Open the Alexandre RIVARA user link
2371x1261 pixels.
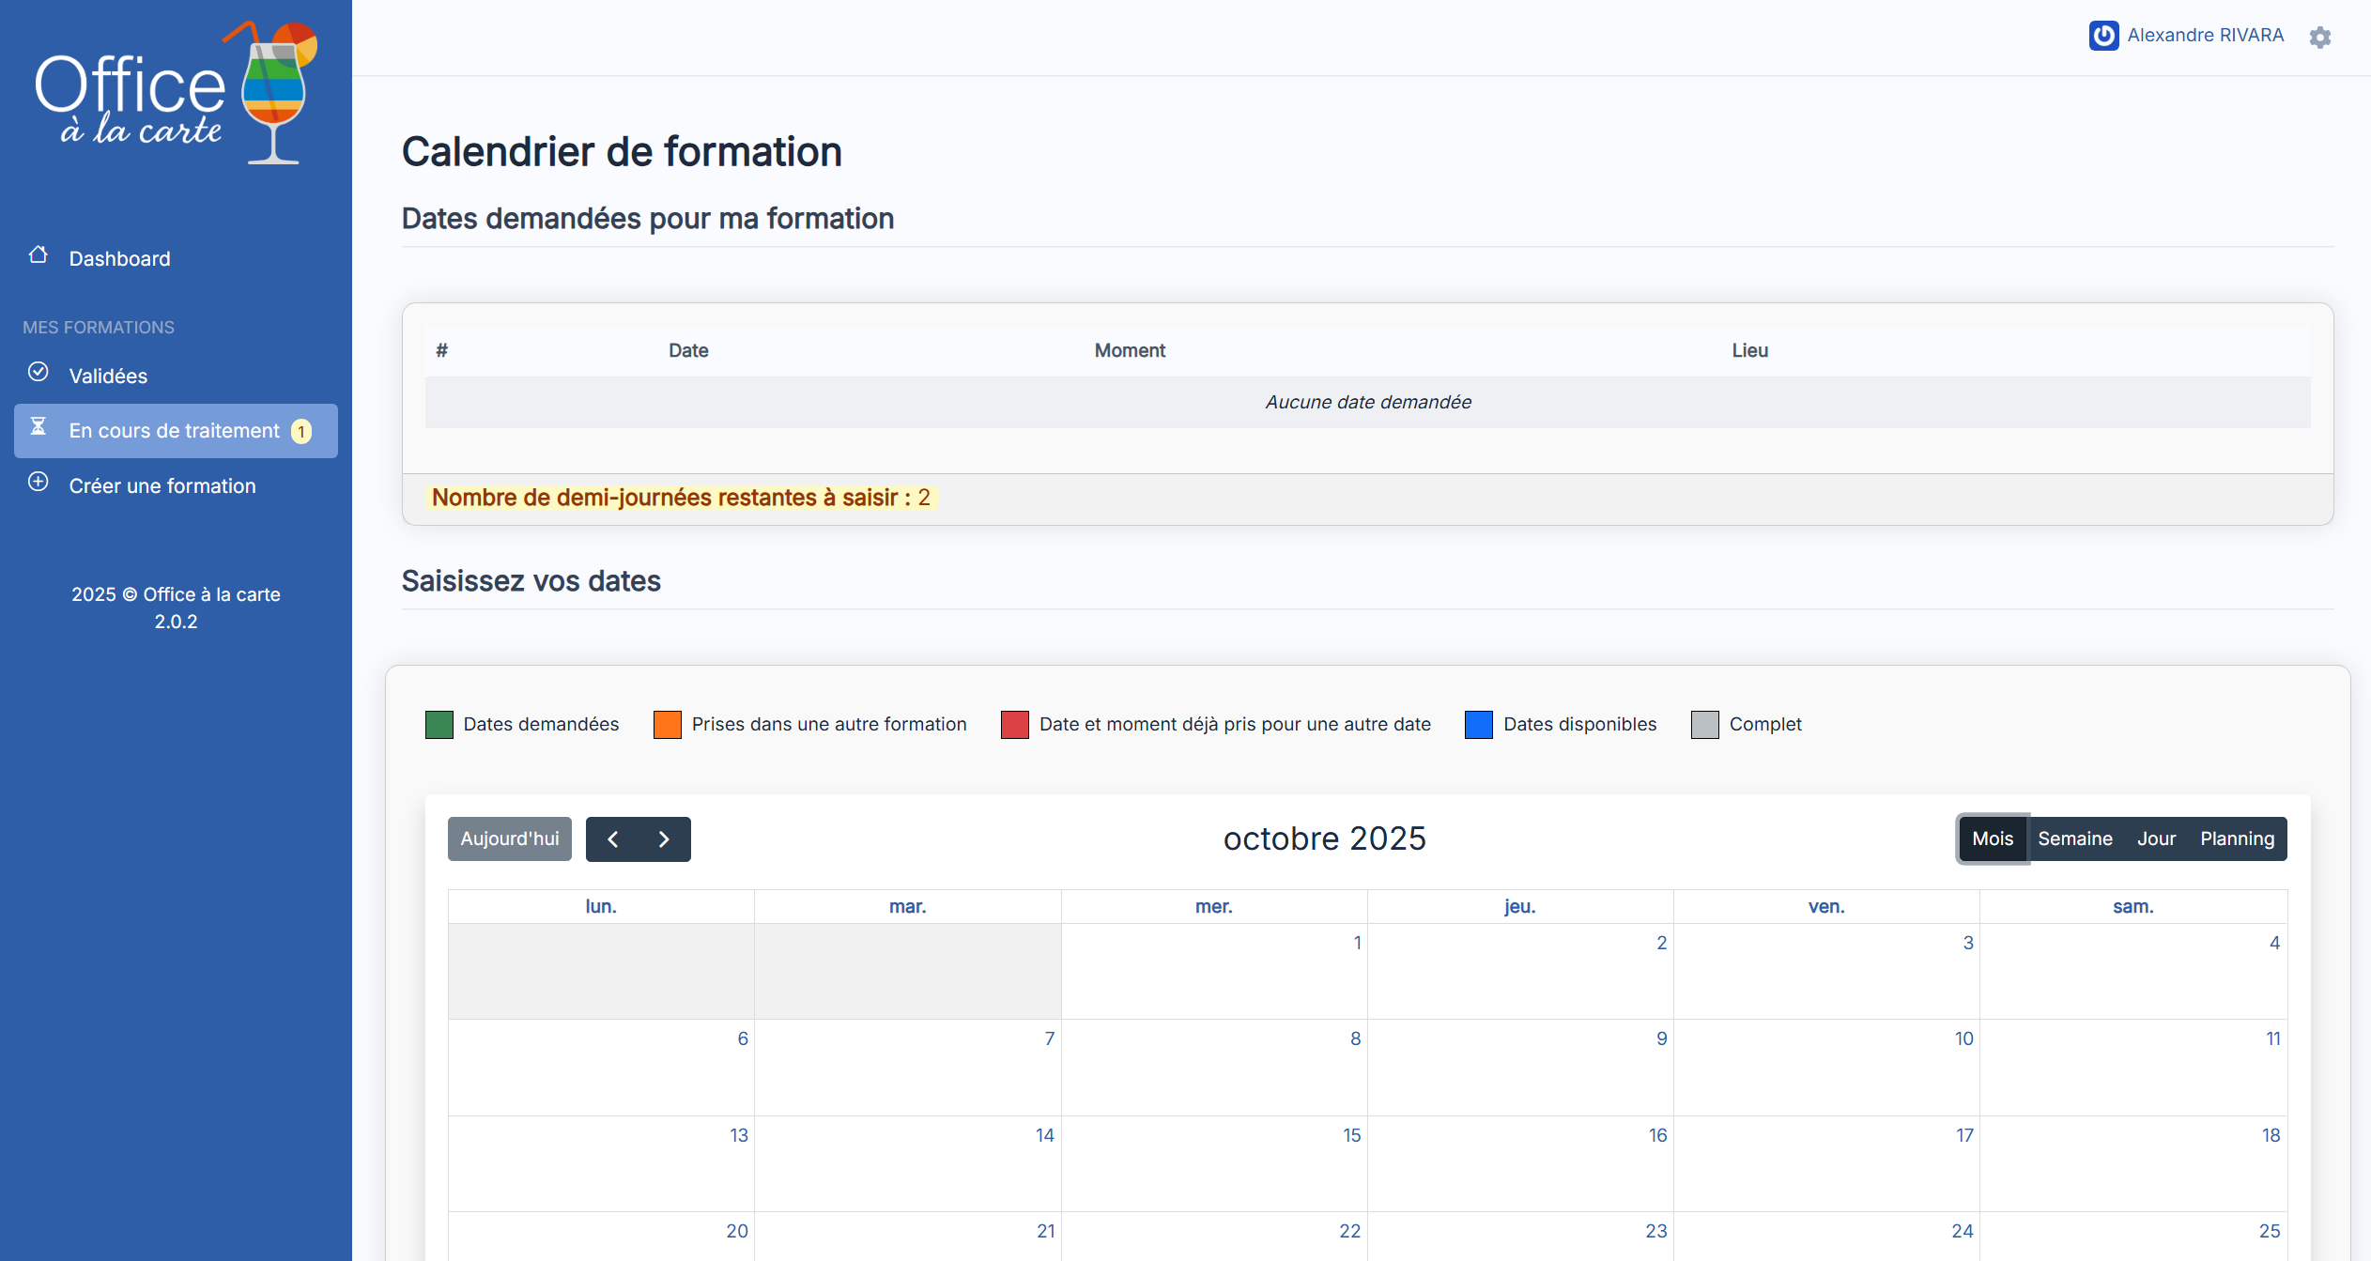click(x=2205, y=36)
